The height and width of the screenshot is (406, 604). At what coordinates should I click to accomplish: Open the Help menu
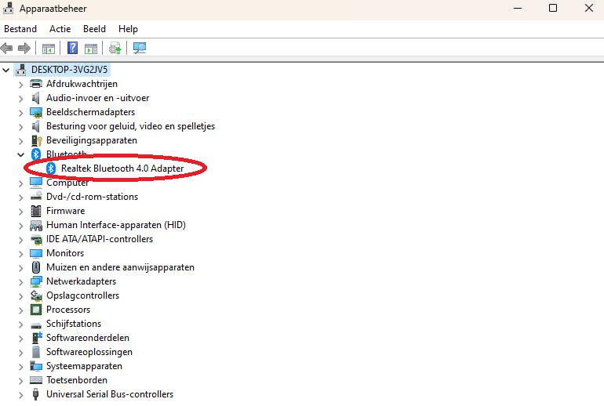pos(128,29)
